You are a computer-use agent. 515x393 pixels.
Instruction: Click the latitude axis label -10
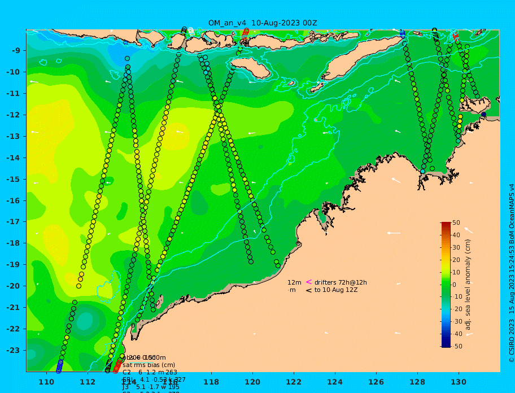click(x=14, y=72)
